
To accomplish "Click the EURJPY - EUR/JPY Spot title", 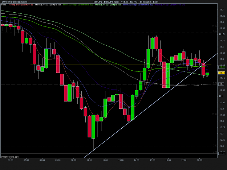I will point(106,2).
